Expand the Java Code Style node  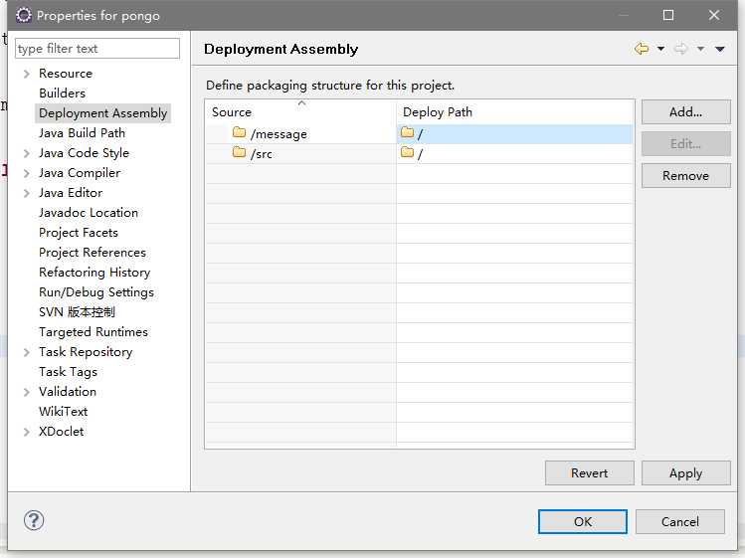27,153
